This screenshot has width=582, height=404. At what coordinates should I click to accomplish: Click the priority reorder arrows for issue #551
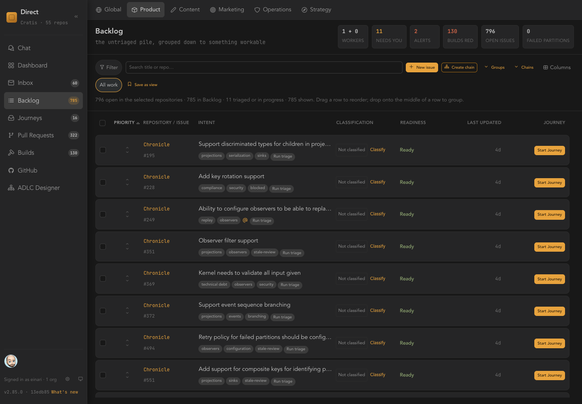(127, 375)
